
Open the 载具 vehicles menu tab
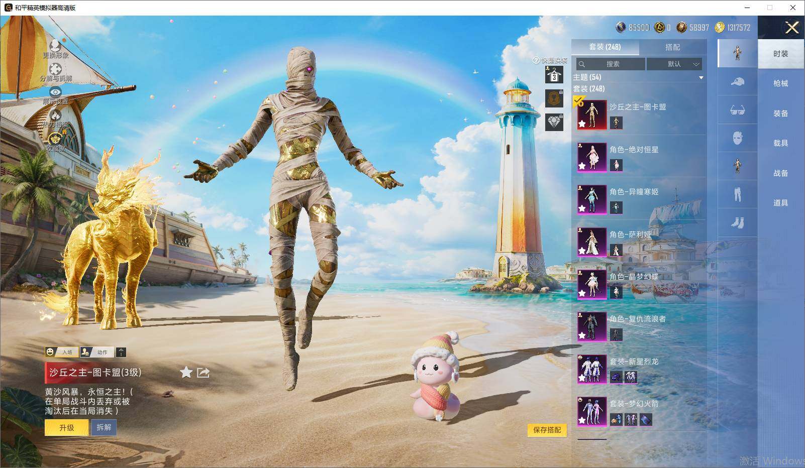781,143
